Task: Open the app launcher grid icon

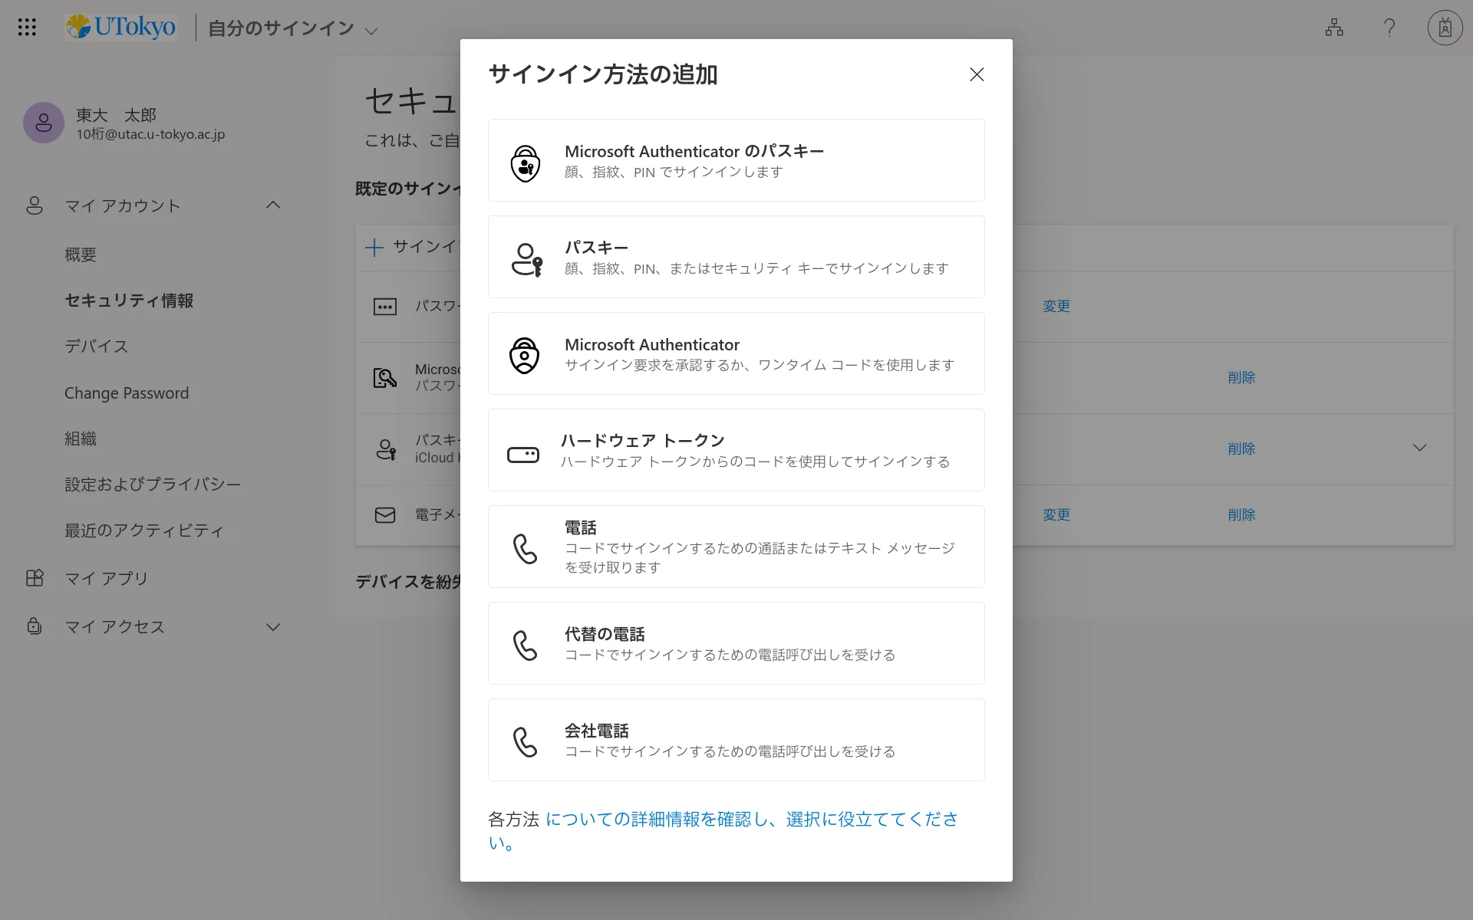Action: pos(27,28)
